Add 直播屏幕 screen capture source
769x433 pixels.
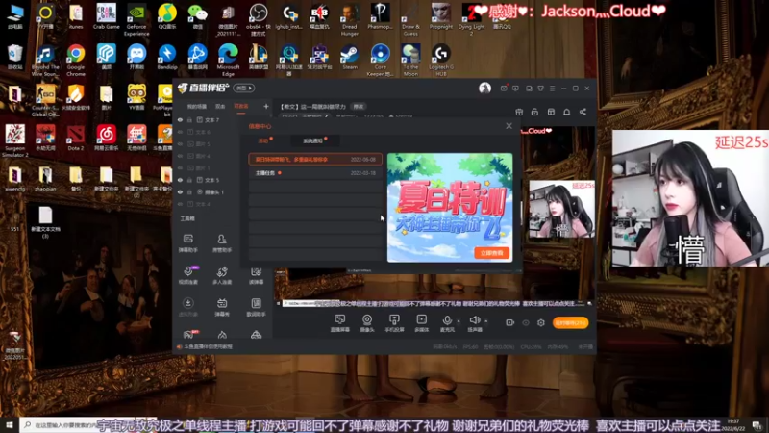pyautogui.click(x=340, y=323)
